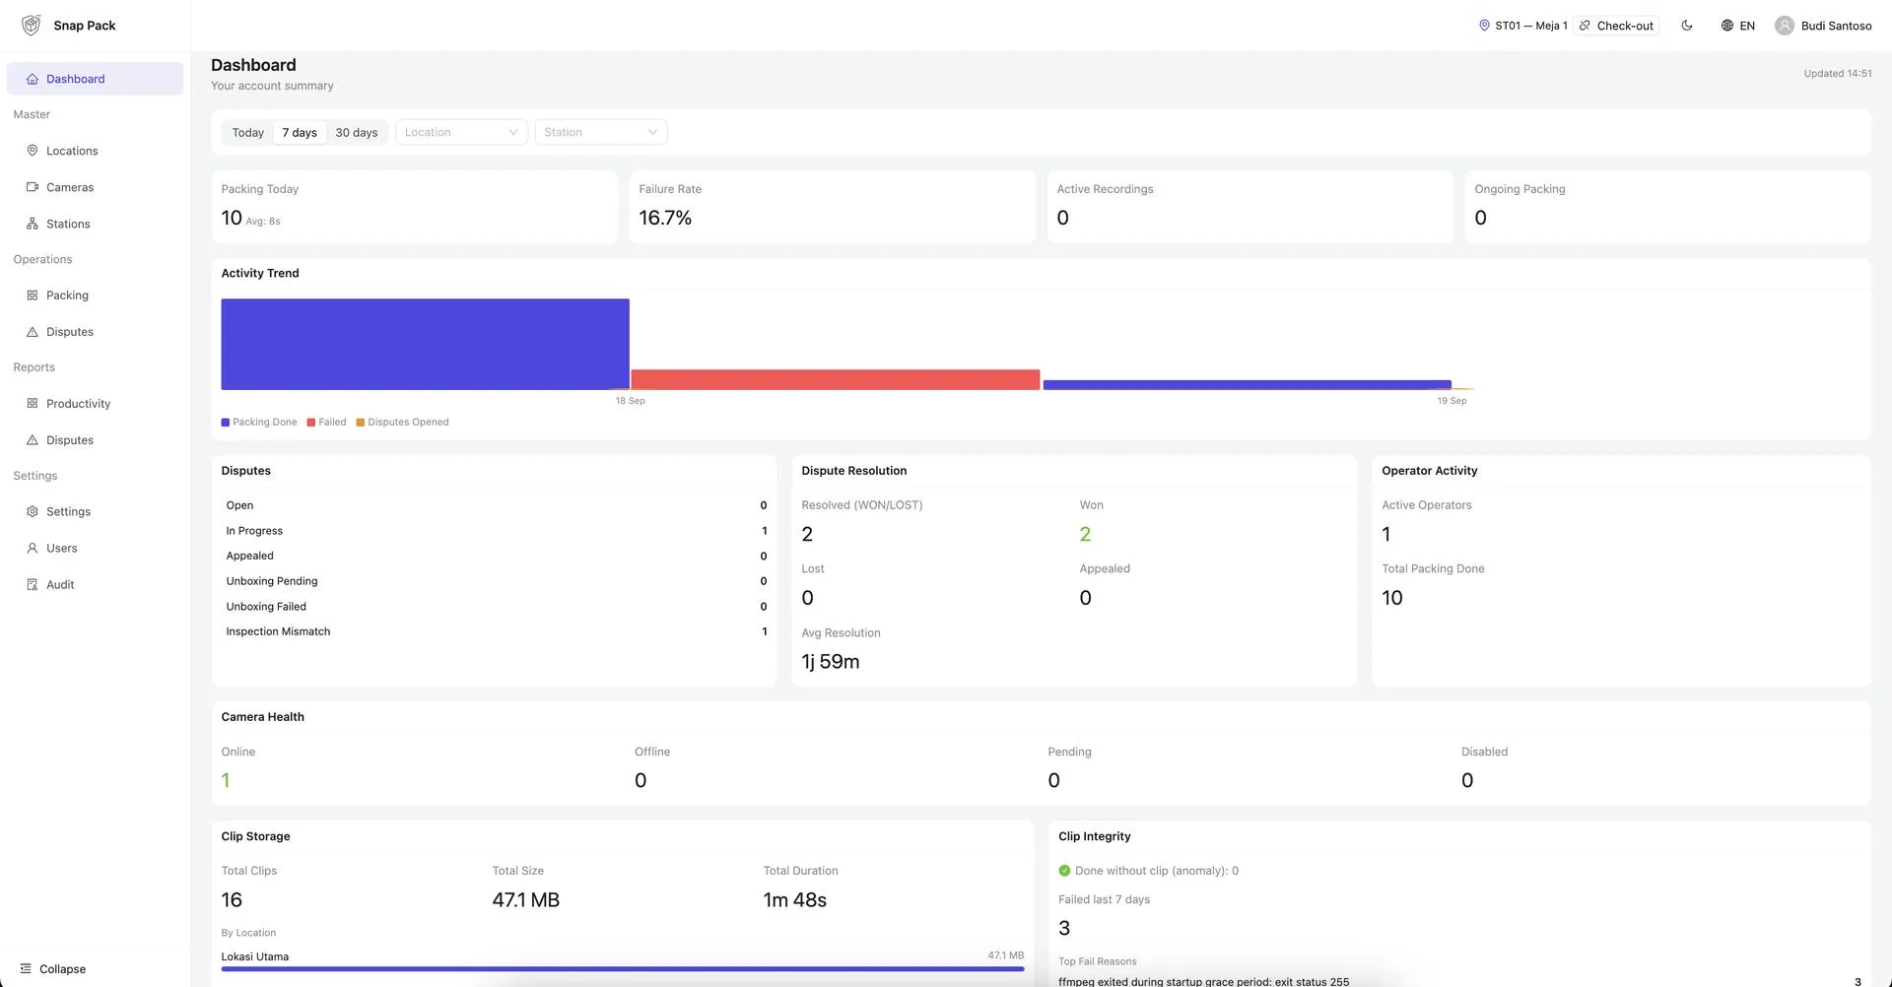
Task: Click the station location pin icon in header
Action: tap(1484, 26)
